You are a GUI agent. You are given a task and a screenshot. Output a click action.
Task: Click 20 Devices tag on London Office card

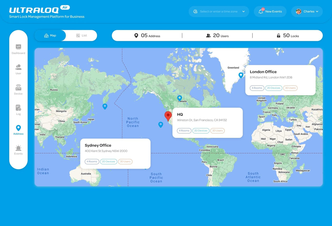coord(274,88)
